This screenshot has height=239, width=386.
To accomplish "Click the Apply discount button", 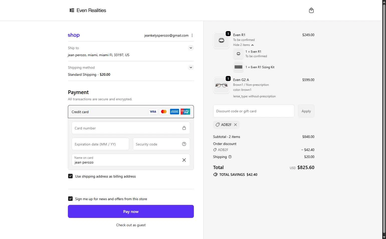I will [x=306, y=111].
